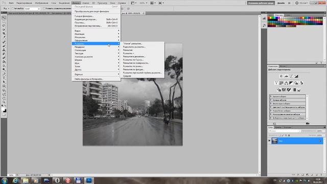Open Opera browser from taskbar
Screen dimensions: 327x184
57,180
